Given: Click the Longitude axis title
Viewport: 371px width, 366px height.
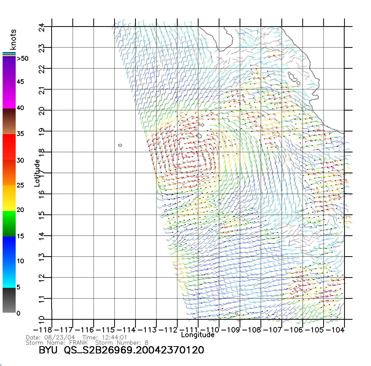Looking at the screenshot, I should click(x=198, y=335).
